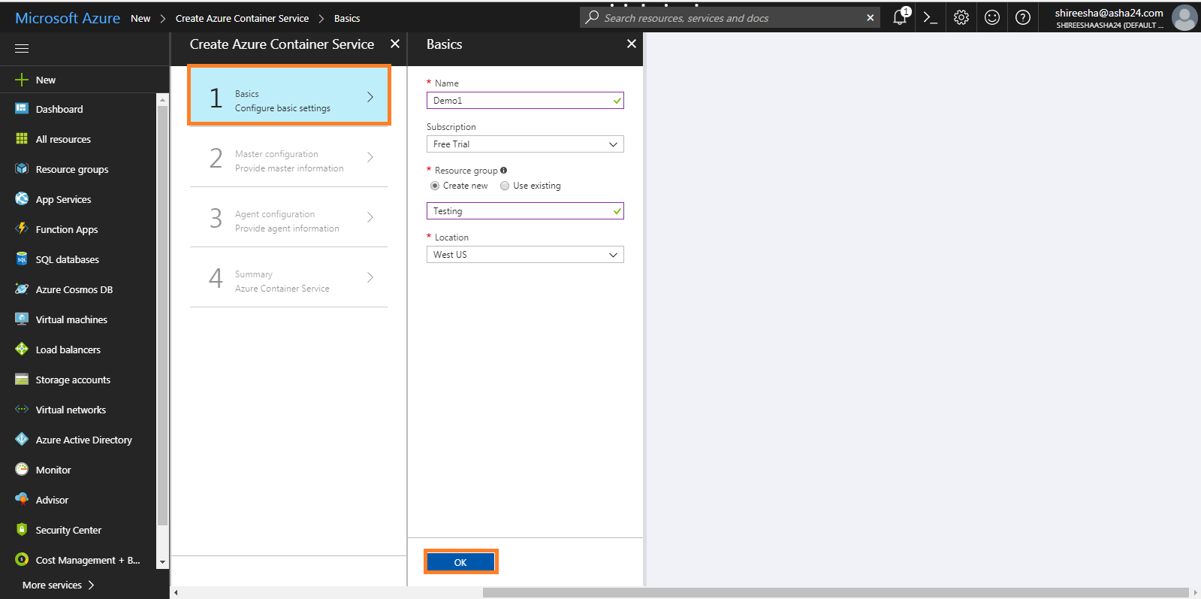1201x599 pixels.
Task: Click the OK button
Action: point(460,562)
